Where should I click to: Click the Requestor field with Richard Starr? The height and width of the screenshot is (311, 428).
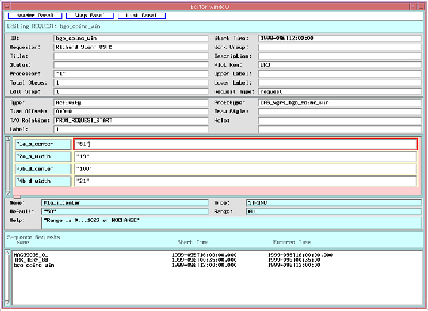131,47
